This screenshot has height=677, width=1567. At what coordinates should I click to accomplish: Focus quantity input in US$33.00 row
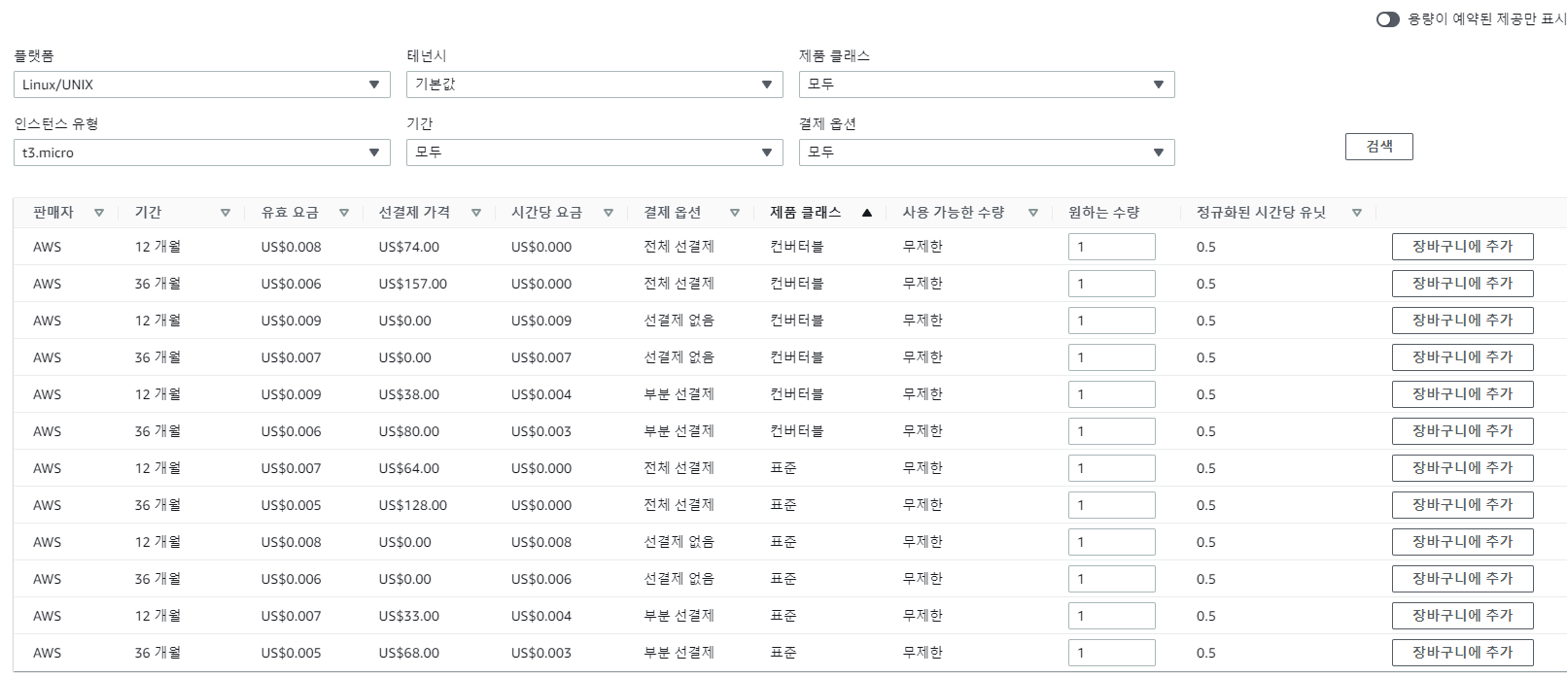[1112, 616]
